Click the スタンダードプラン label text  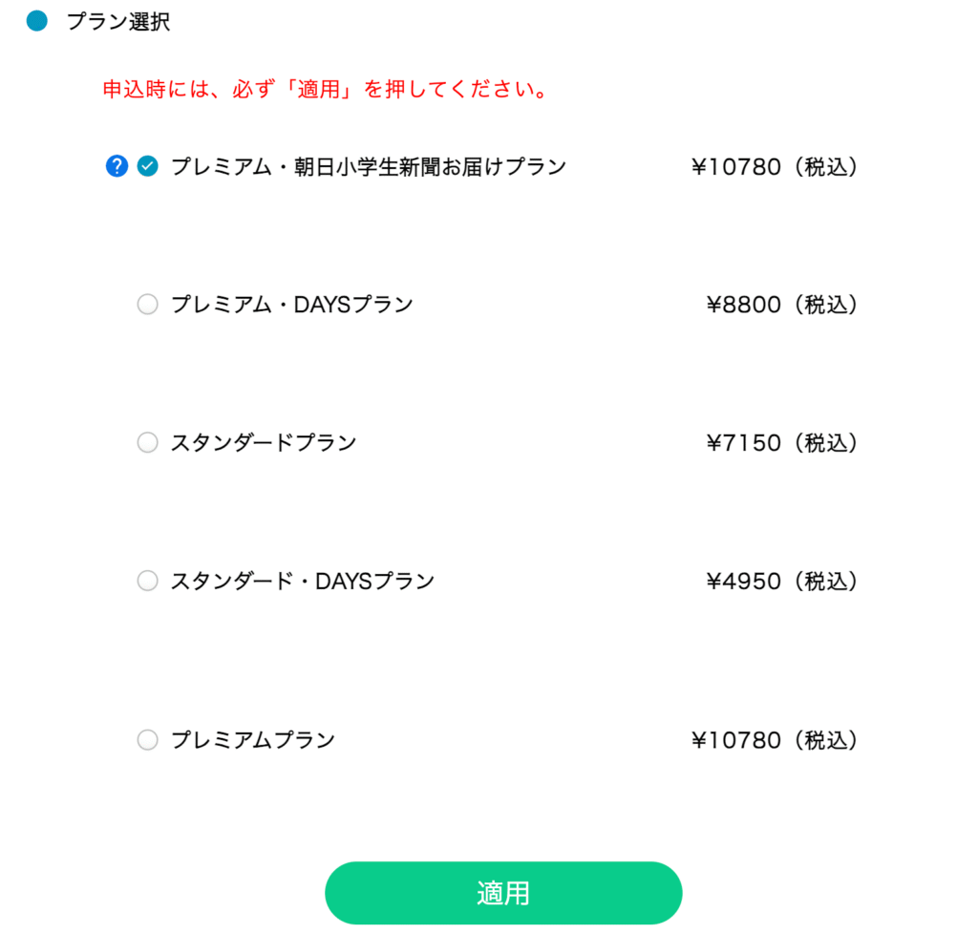pos(263,443)
